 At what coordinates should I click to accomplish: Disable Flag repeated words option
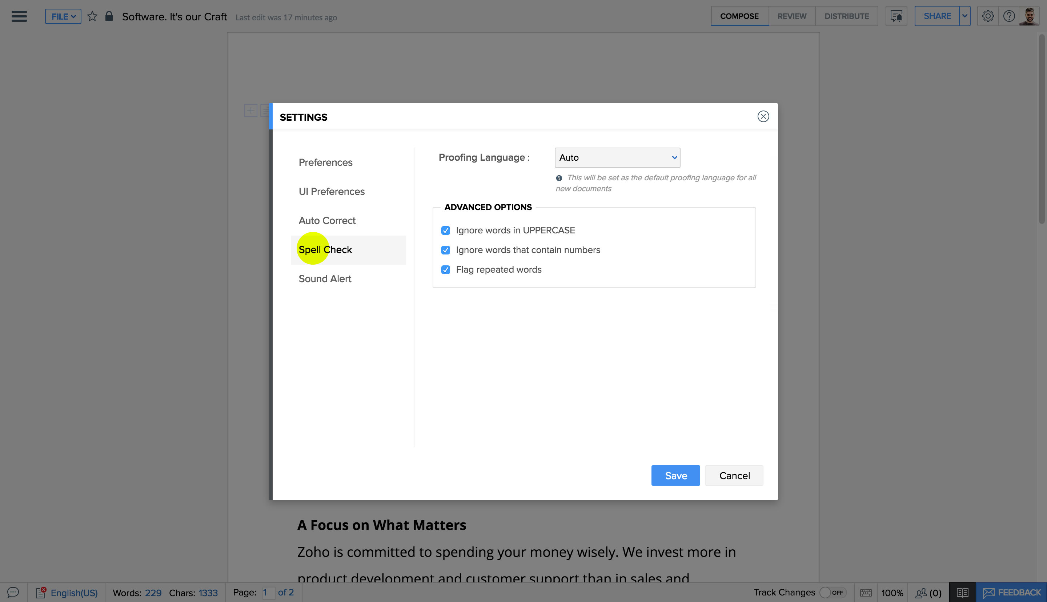click(x=446, y=270)
